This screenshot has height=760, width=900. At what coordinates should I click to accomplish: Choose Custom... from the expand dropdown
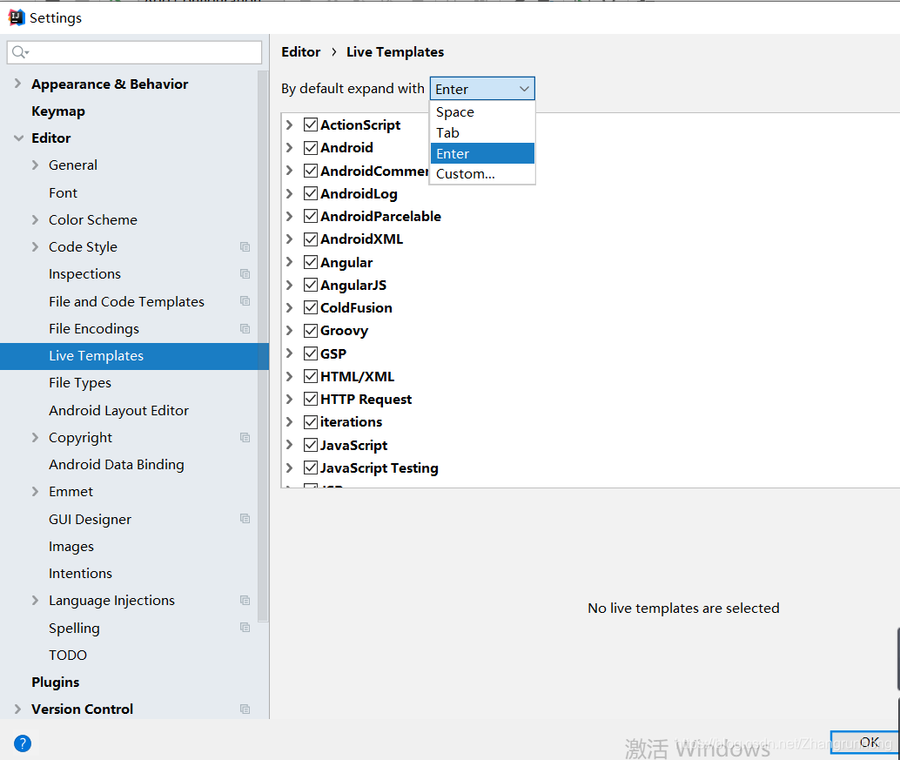[x=482, y=174]
